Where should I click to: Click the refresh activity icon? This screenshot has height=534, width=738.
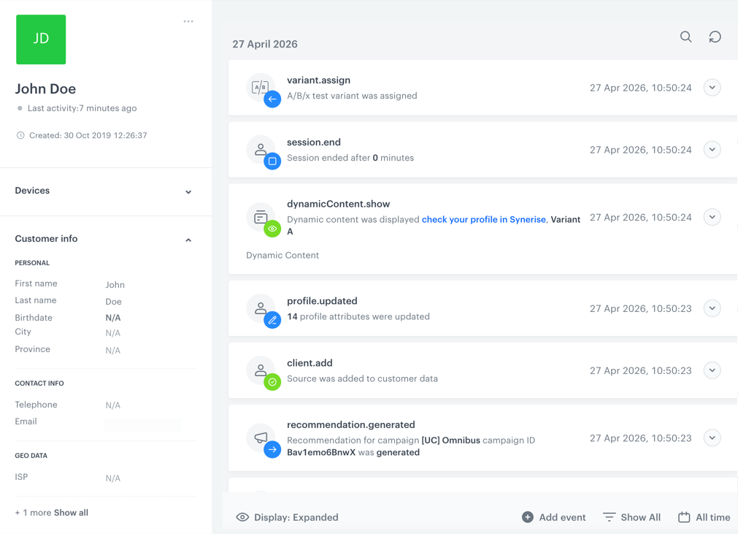coord(715,37)
